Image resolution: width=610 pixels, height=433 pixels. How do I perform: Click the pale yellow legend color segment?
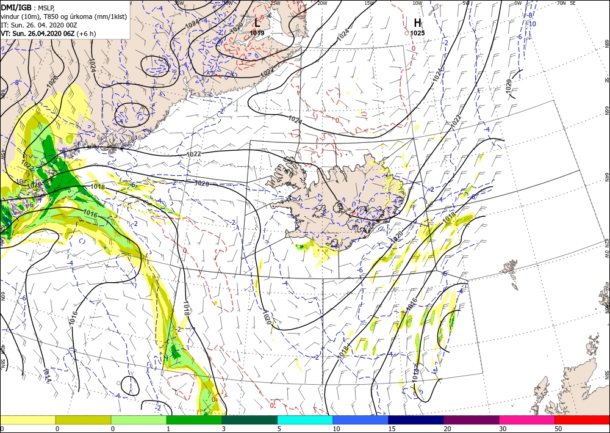pos(27,420)
